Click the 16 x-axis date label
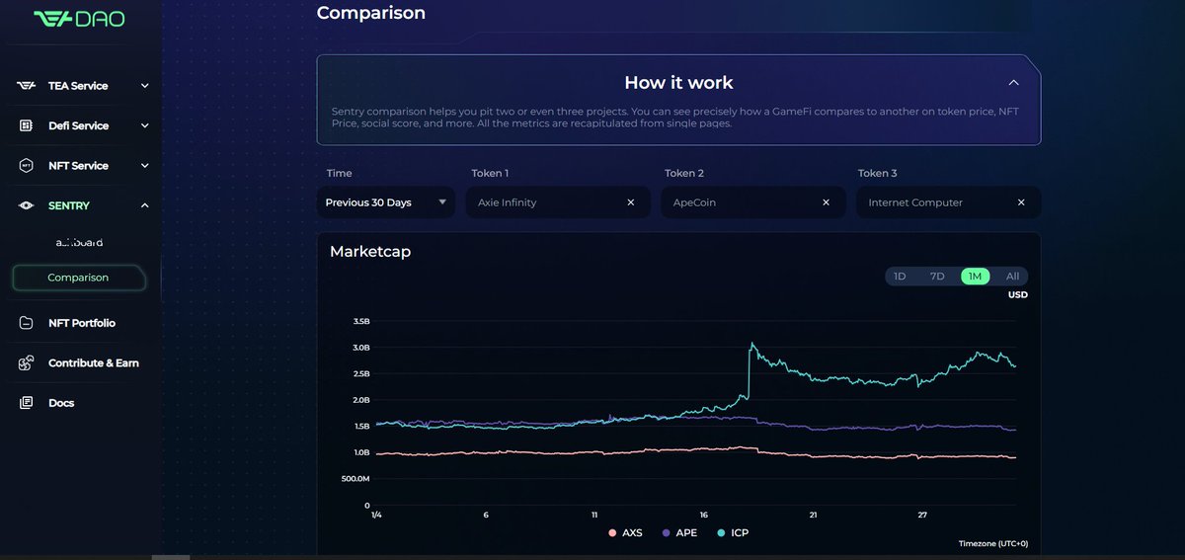 point(704,515)
